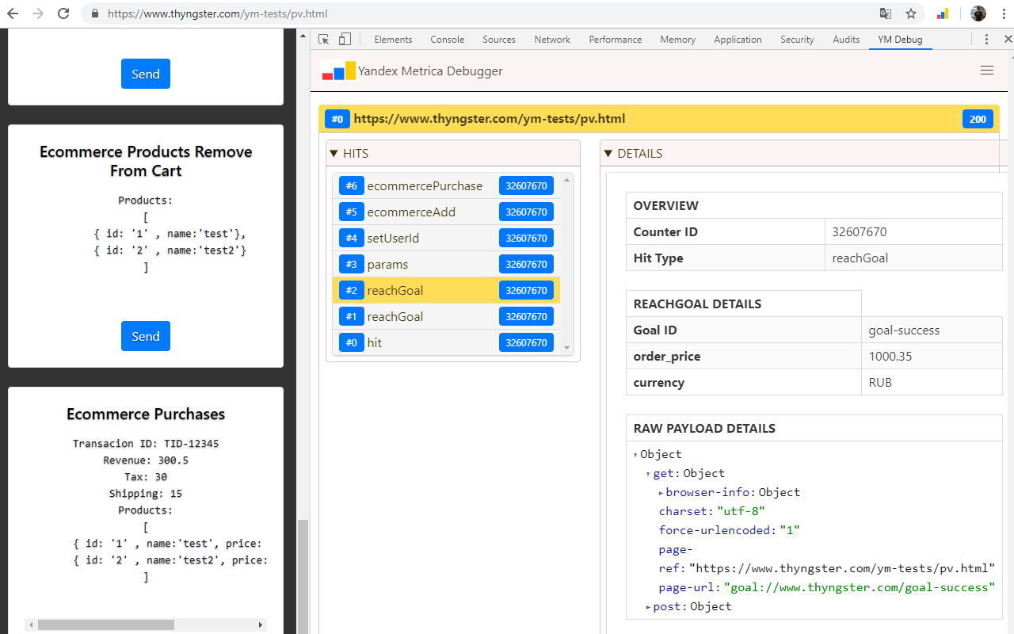This screenshot has height=634, width=1014.
Task: Open the Application tab
Action: pyautogui.click(x=738, y=39)
